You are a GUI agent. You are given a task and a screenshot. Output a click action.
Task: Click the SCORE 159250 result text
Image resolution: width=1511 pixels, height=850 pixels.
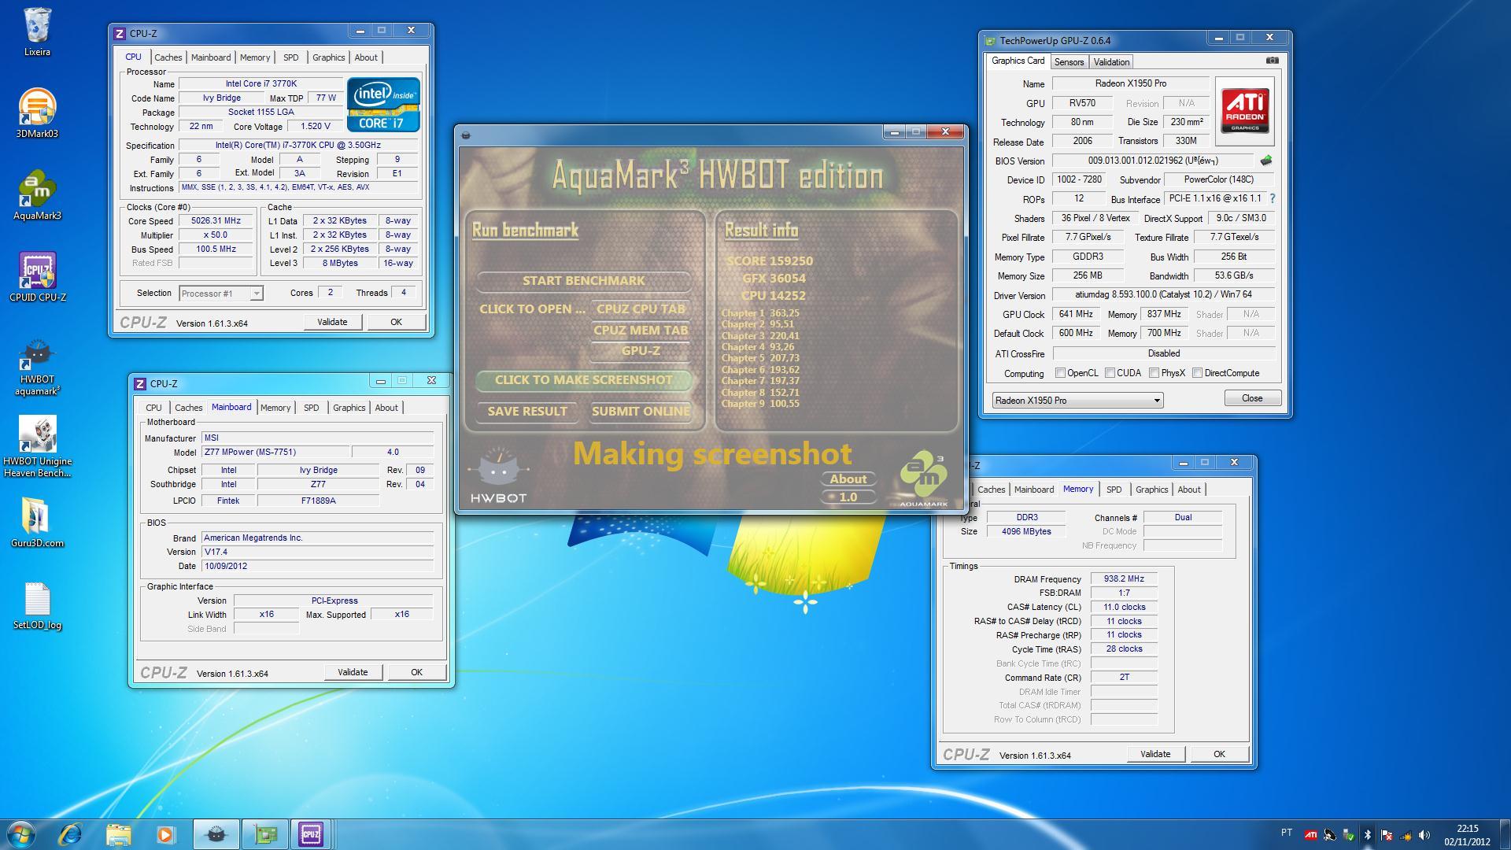(770, 261)
